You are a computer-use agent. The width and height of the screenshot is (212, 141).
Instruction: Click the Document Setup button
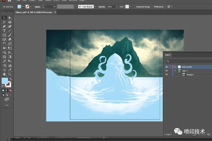click(143, 7)
